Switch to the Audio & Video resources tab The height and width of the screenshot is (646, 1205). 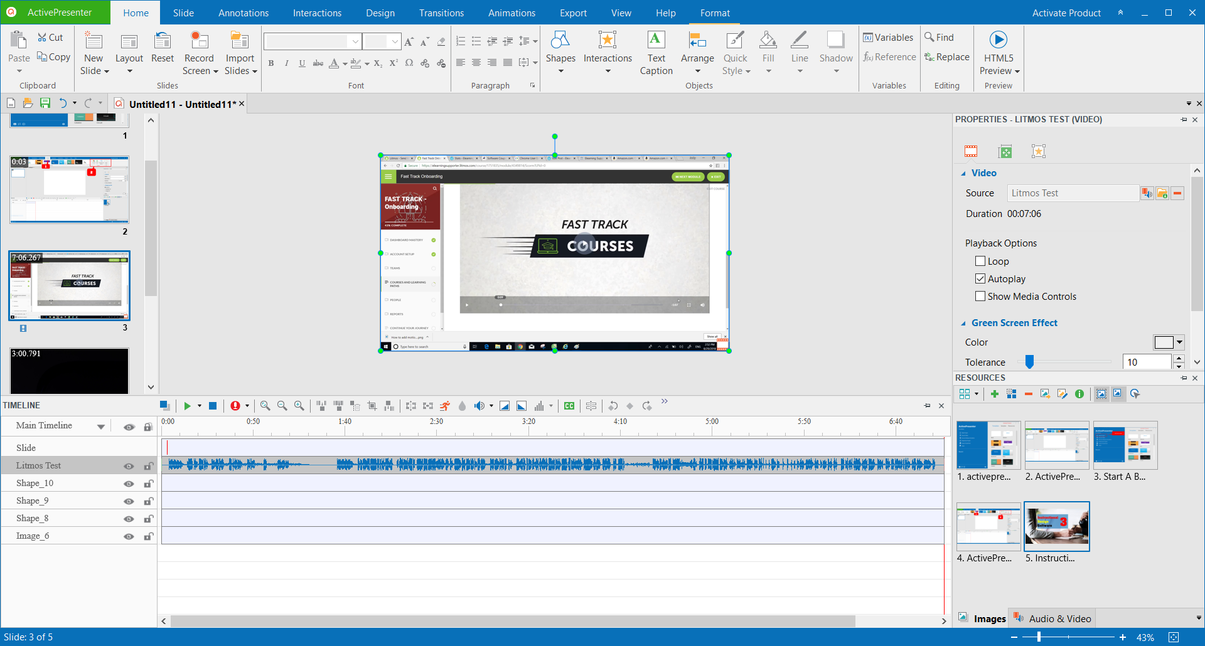pos(1059,618)
